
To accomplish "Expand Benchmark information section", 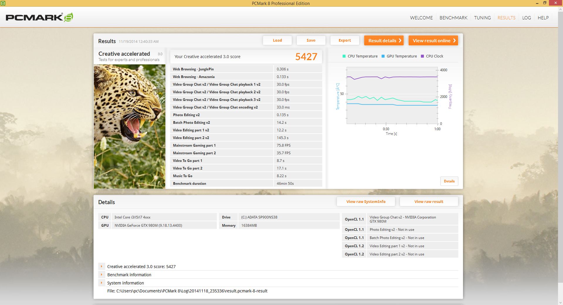I will [101, 274].
